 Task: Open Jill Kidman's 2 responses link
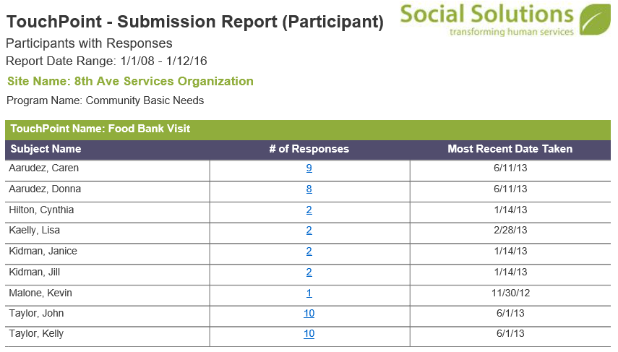coord(309,272)
